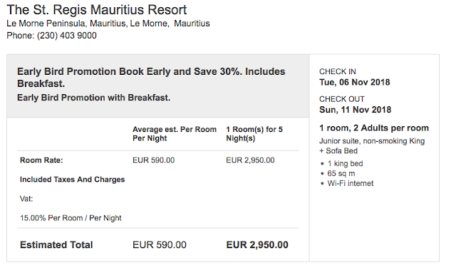The image size is (456, 268).
Task: Select the EUR 590.00 room rate value
Action: pos(154,160)
